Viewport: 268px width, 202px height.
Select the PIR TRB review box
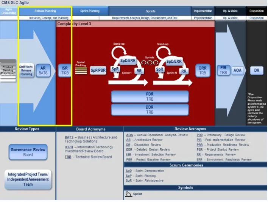click(x=223, y=70)
